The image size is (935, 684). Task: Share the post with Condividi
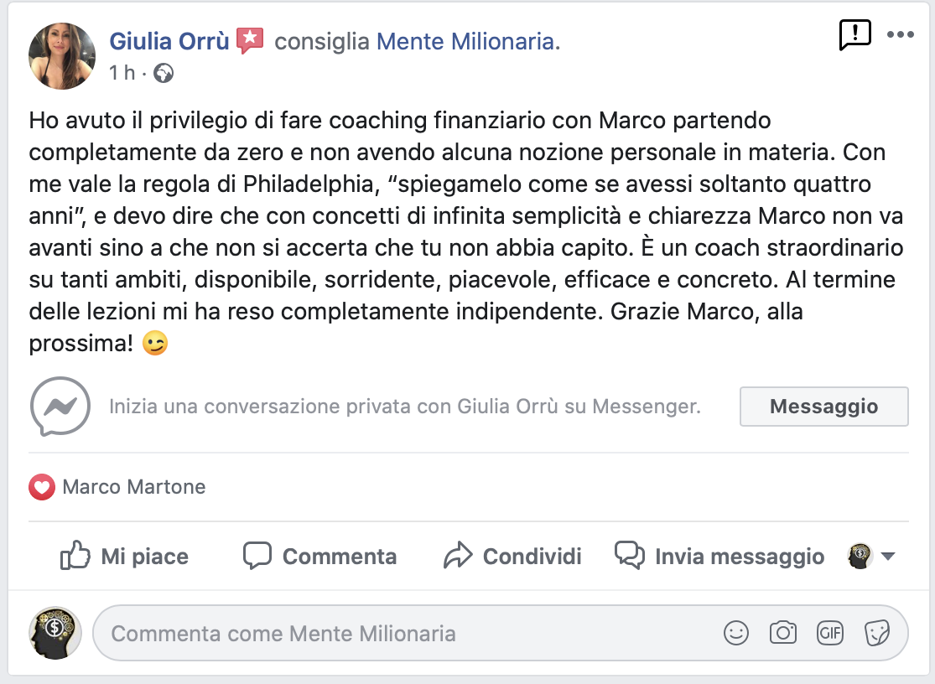pyautogui.click(x=512, y=557)
